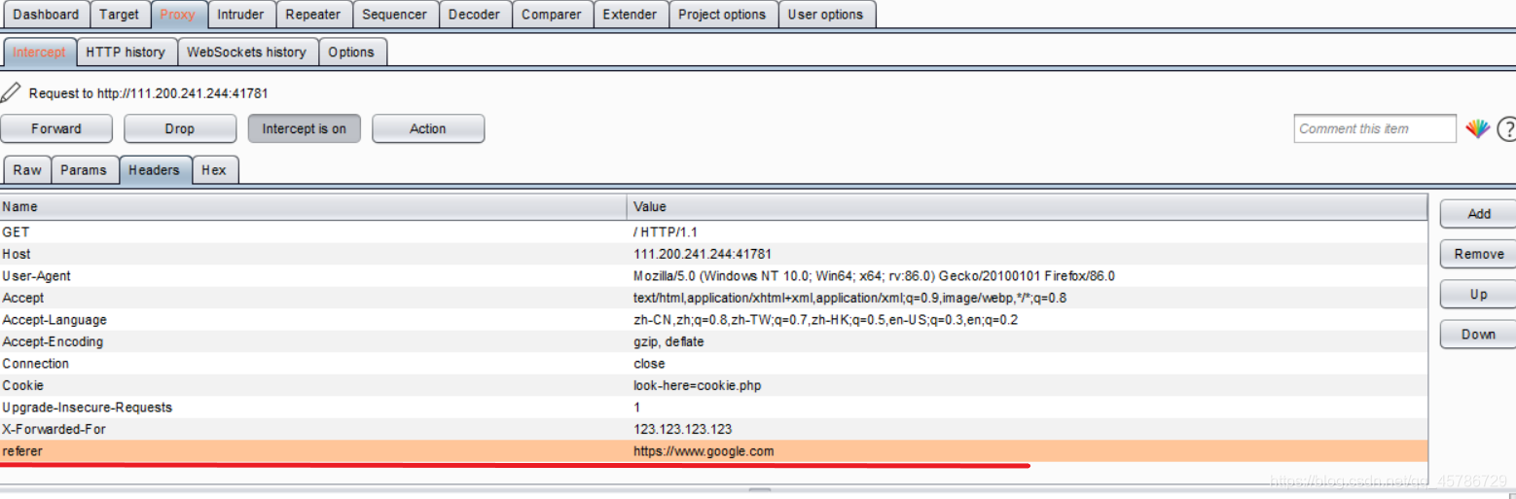Select the Intercept sub-tab
Viewport: 1516px width, 499px height.
pyautogui.click(x=40, y=53)
